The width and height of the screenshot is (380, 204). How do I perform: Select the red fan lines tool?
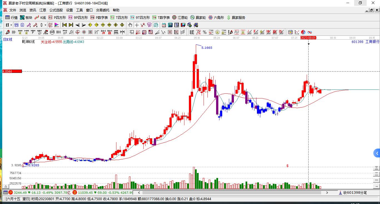[x=138, y=32]
